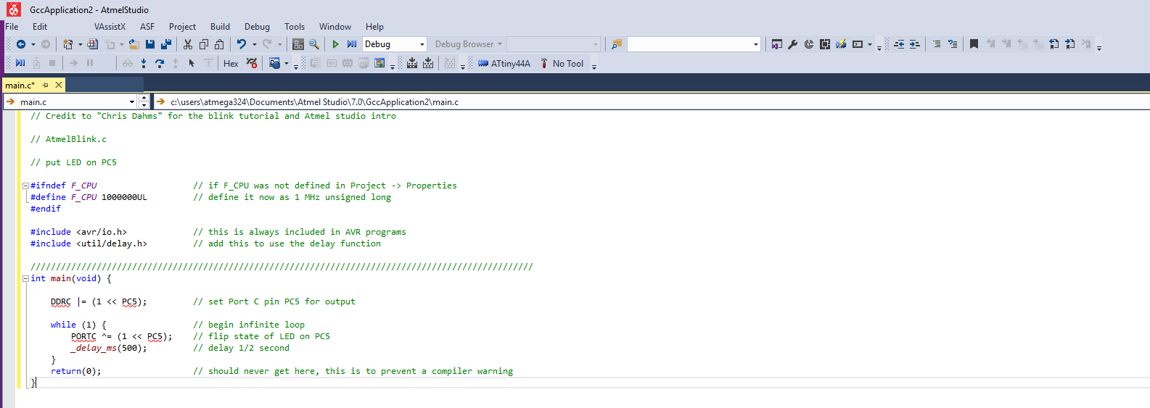The width and height of the screenshot is (1150, 408).
Task: Pin the main.c tab
Action: click(x=45, y=85)
